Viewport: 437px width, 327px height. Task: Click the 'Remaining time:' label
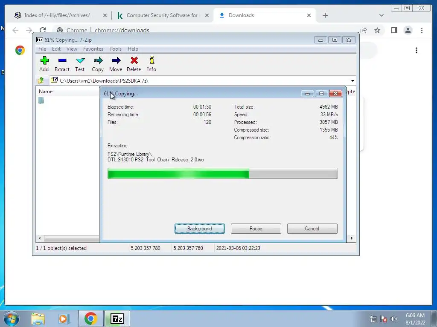(x=123, y=115)
